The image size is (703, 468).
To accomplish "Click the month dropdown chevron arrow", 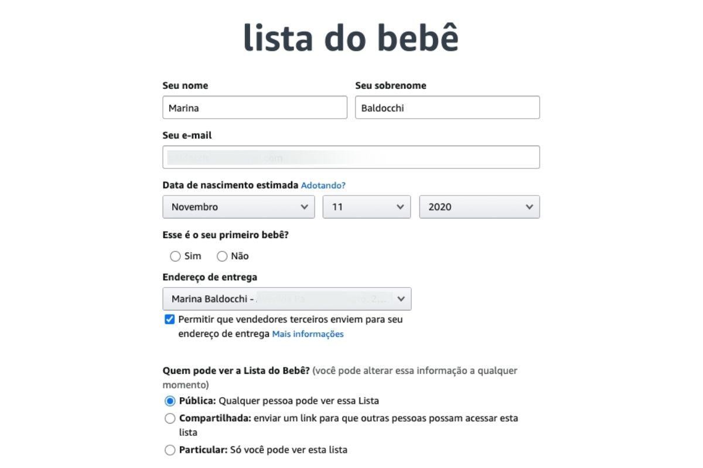I will click(x=304, y=207).
